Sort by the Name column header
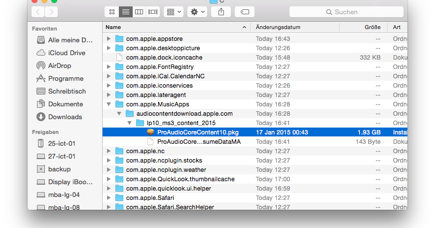Screen dimensions: 435x228 tap(177, 27)
